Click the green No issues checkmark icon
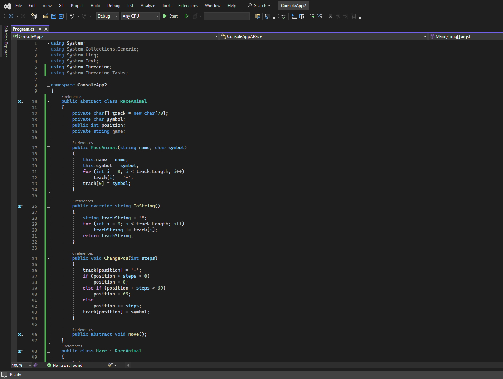503x379 pixels. click(x=49, y=365)
